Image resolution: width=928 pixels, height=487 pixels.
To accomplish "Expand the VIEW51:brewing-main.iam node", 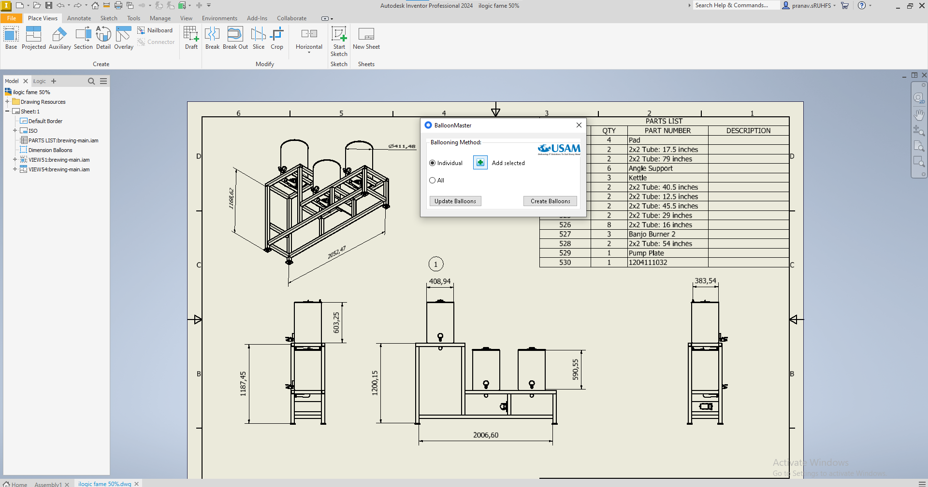I will [15, 160].
